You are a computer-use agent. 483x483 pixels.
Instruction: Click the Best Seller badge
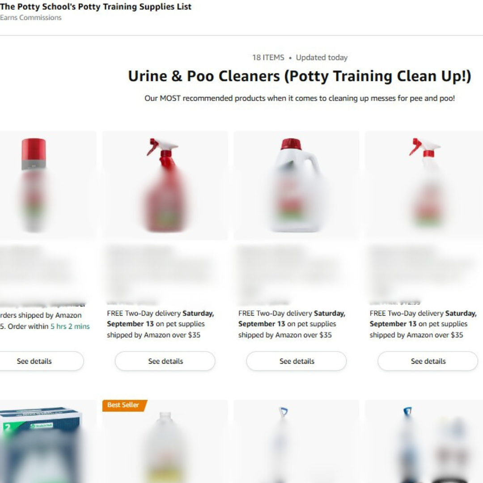point(124,405)
